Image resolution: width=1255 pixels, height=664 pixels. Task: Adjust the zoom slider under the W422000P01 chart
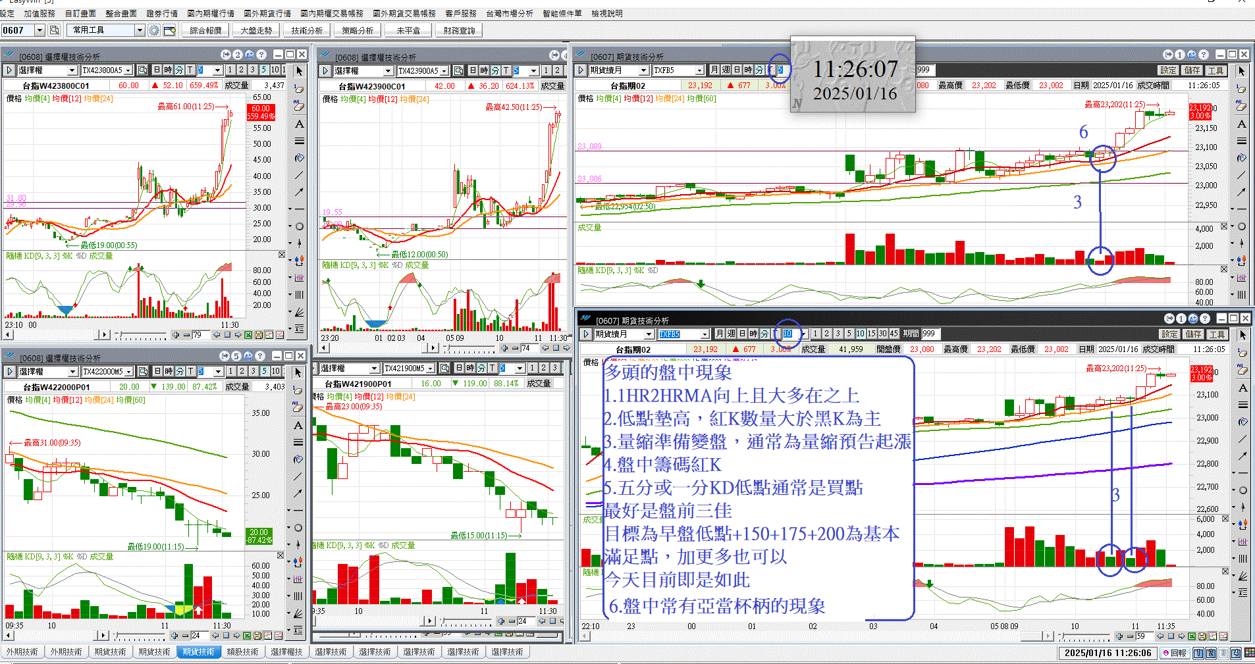141,636
